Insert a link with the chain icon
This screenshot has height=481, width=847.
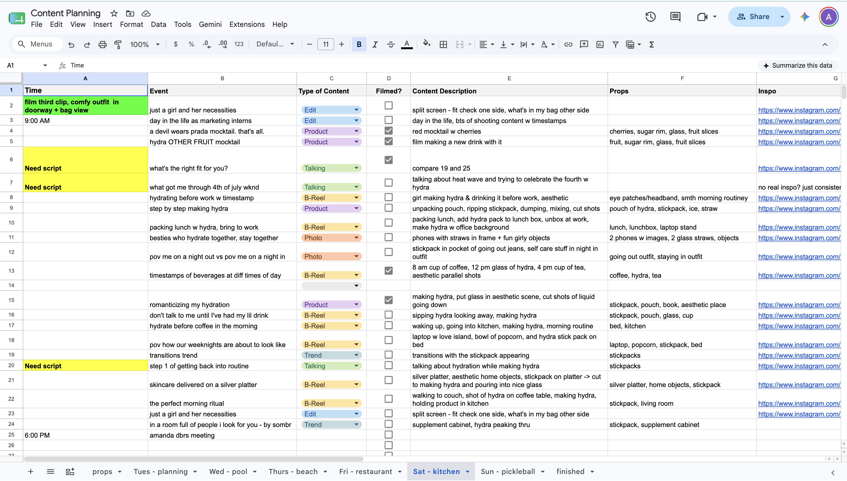568,44
